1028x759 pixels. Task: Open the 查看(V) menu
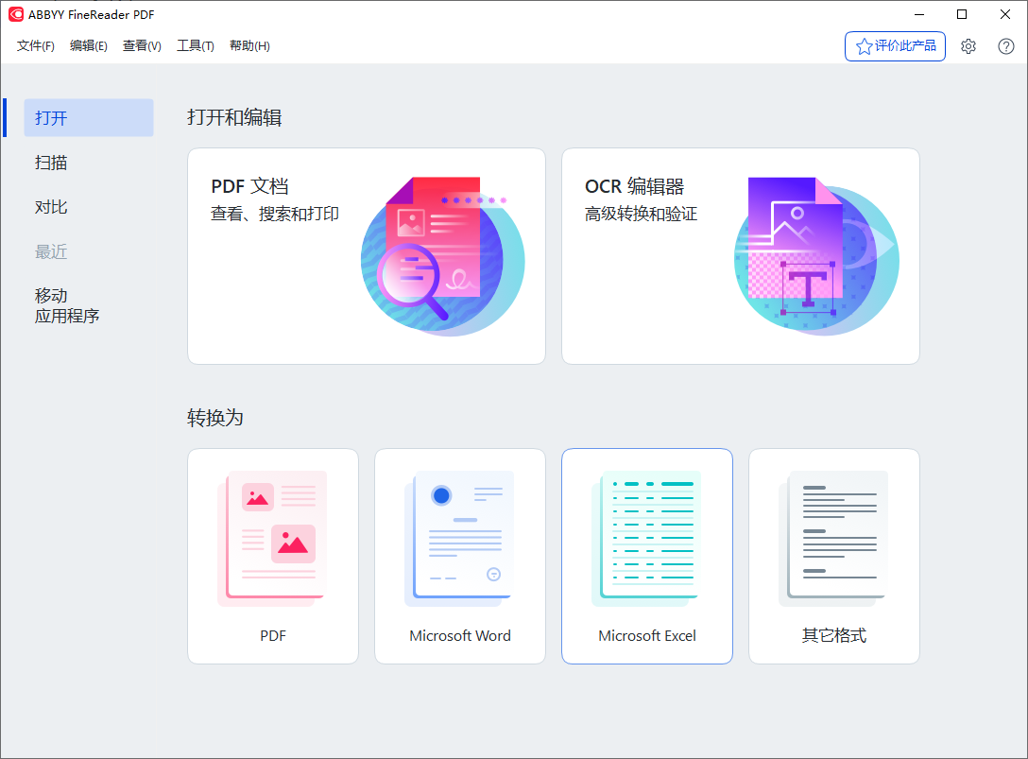142,46
